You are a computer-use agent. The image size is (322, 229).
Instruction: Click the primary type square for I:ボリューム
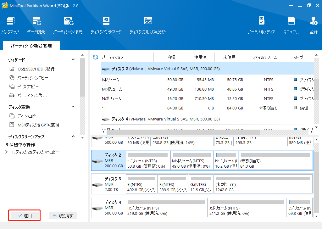pyautogui.click(x=295, y=79)
